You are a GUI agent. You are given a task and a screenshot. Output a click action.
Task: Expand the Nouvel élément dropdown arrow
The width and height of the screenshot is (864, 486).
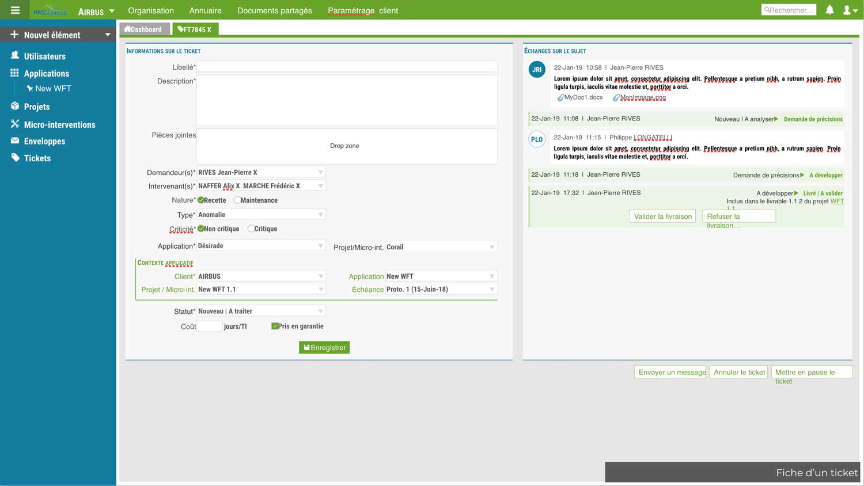(x=107, y=35)
